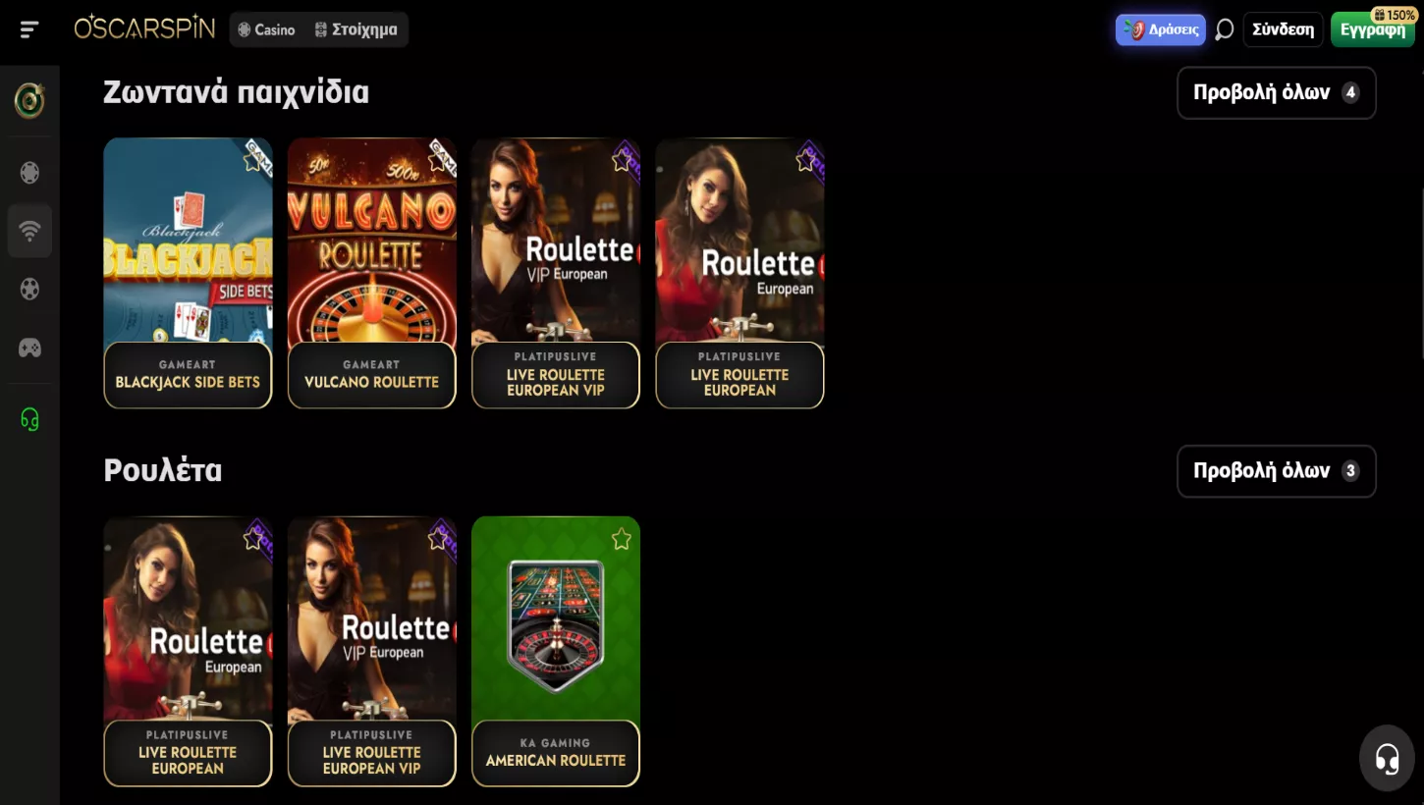Click the OscarSpin logo

click(144, 27)
